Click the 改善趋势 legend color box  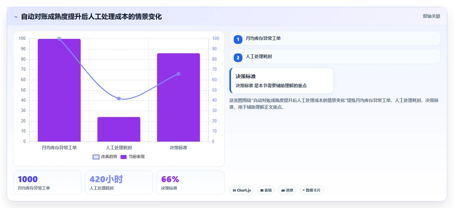coord(96,157)
